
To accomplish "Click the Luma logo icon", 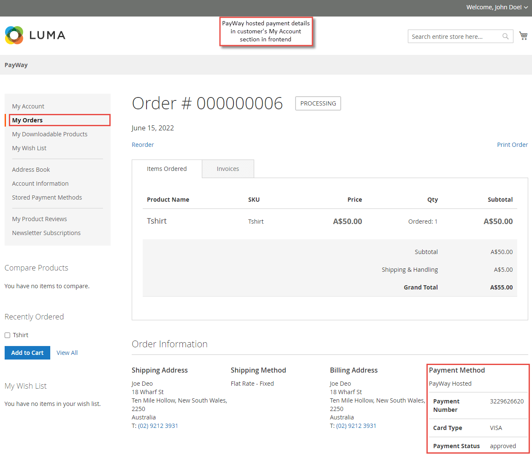I will (x=14, y=35).
